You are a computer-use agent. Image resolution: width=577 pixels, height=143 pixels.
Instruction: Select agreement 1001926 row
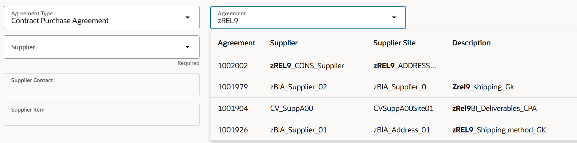[x=394, y=130]
